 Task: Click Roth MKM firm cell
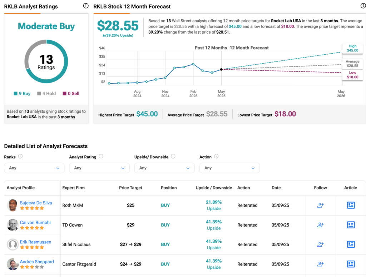(x=73, y=206)
